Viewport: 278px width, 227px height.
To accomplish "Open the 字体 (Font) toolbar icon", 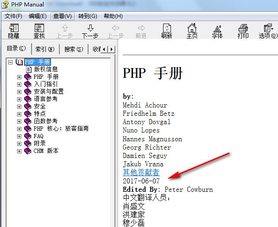I will tap(217, 29).
